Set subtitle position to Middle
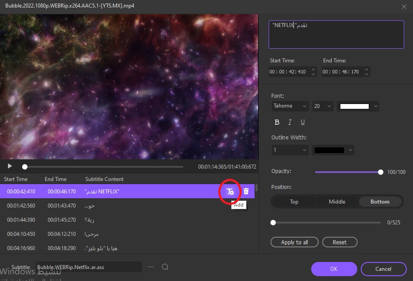413x281 pixels. point(337,202)
